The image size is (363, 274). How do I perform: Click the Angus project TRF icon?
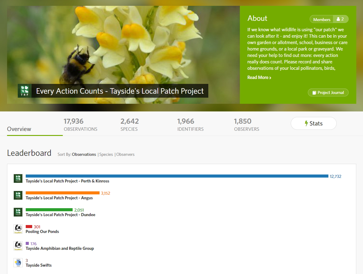18,195
